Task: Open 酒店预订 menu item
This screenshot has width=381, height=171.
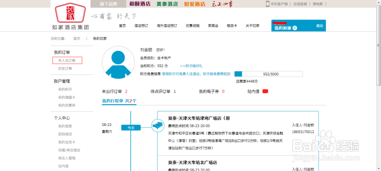Action: [x=141, y=26]
